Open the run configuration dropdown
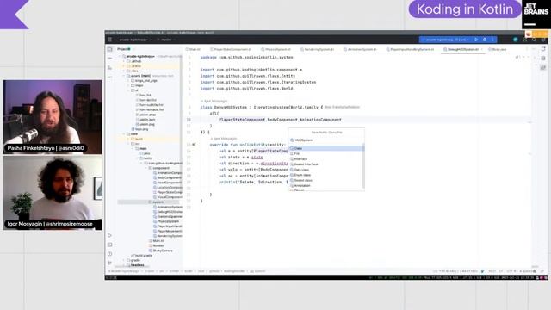Image resolution: width=551 pixels, height=310 pixels. click(446, 40)
